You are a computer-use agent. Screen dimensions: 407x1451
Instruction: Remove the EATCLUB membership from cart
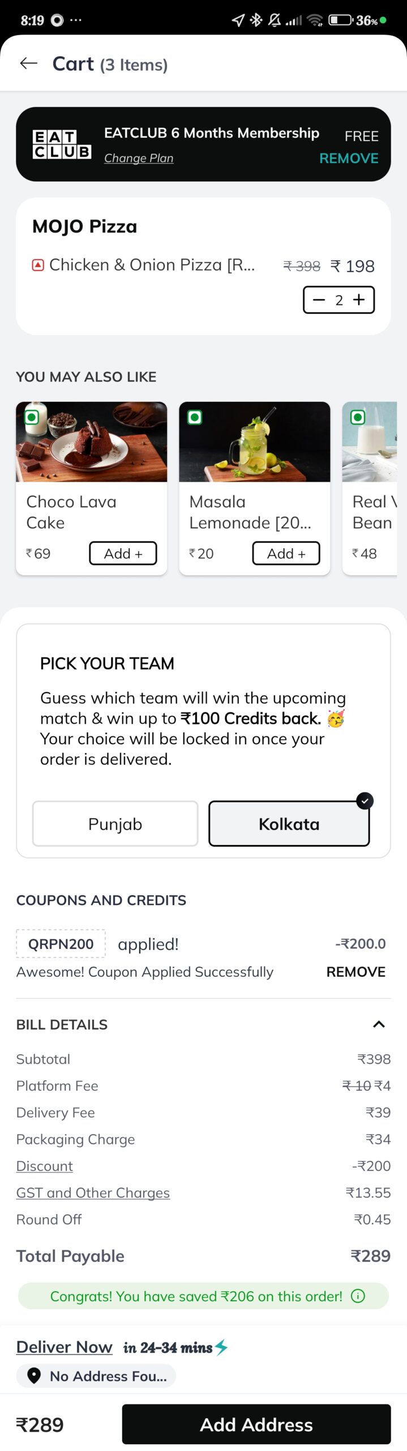coord(349,158)
